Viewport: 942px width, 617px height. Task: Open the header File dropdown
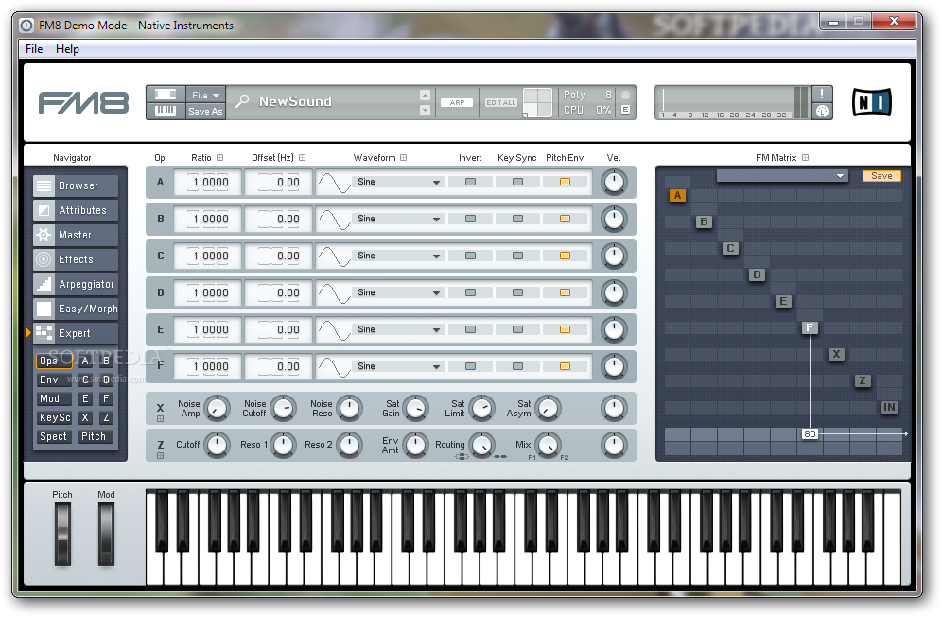(x=205, y=95)
